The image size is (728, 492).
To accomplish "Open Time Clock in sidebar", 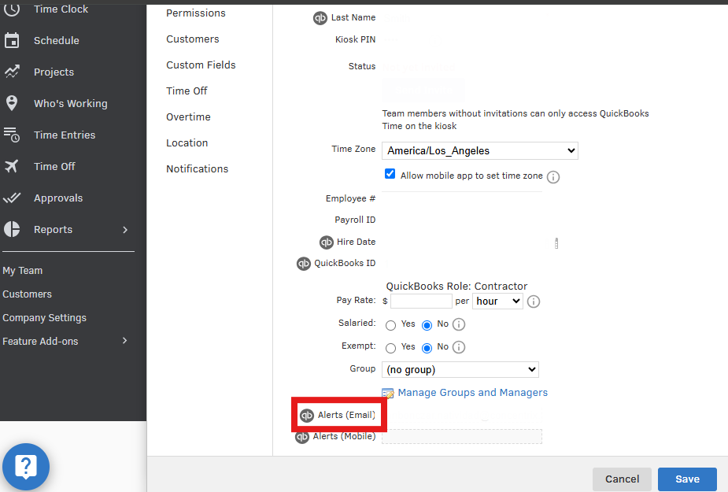I will pyautogui.click(x=61, y=9).
